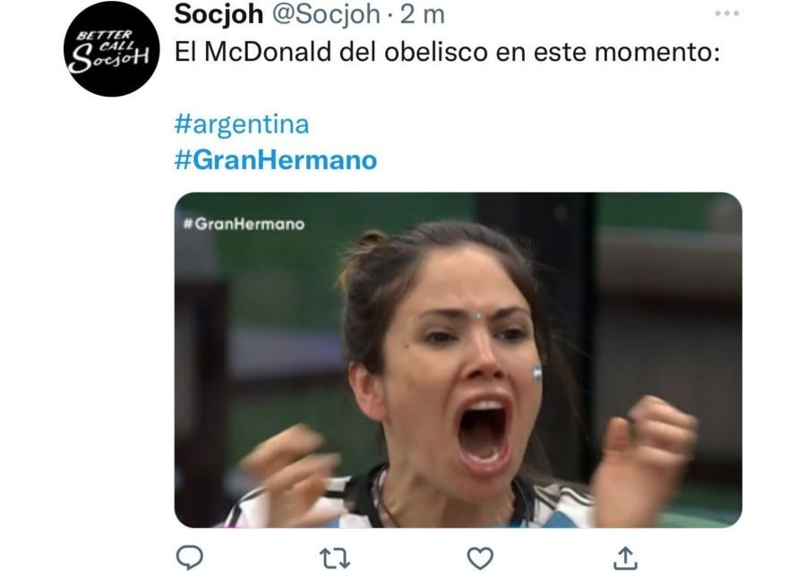Click the word obelisco in the tweet
This screenshot has height=571, width=806.
pyautogui.click(x=436, y=52)
